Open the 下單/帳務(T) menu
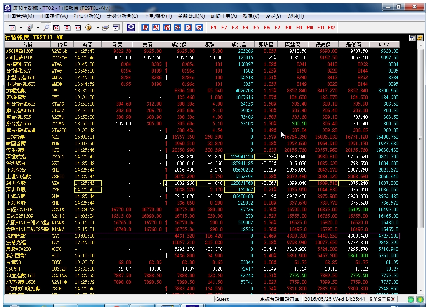 [158, 16]
